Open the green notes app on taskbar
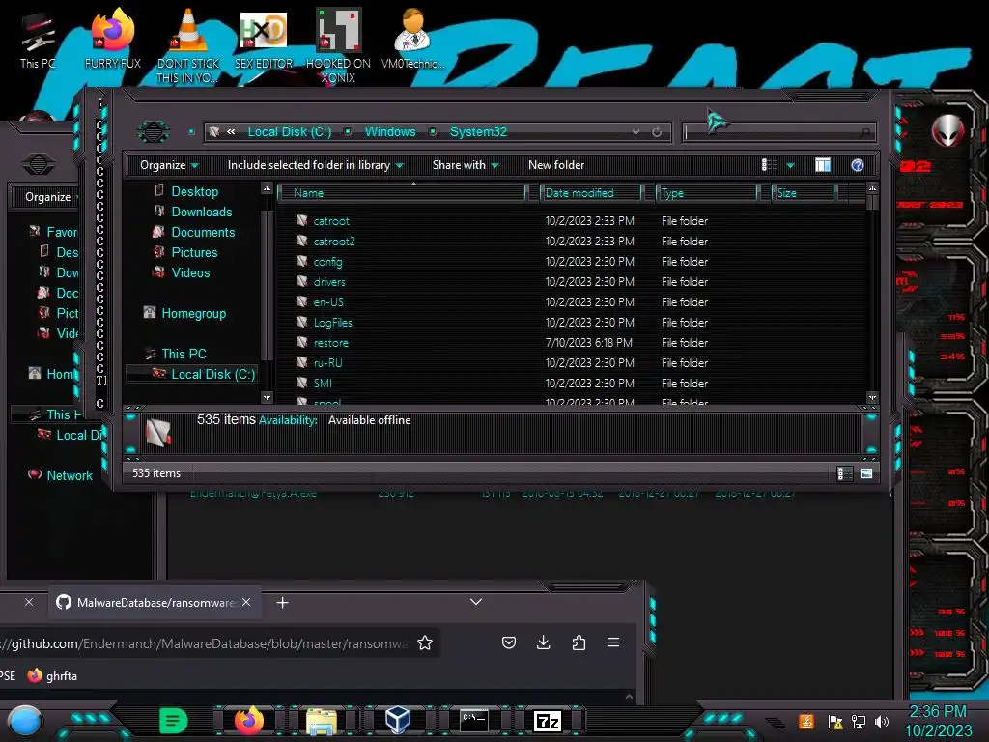This screenshot has width=989, height=742. [x=174, y=721]
